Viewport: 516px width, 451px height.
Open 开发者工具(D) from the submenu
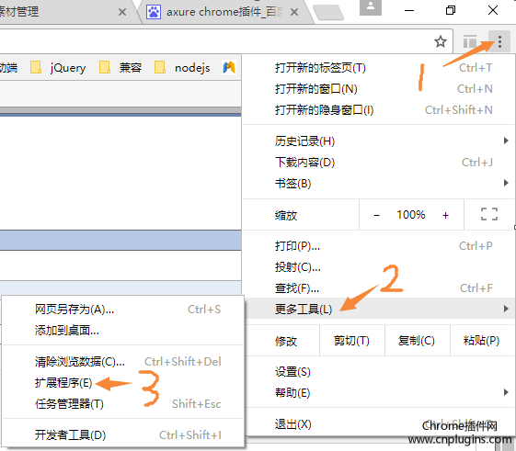pos(122,434)
